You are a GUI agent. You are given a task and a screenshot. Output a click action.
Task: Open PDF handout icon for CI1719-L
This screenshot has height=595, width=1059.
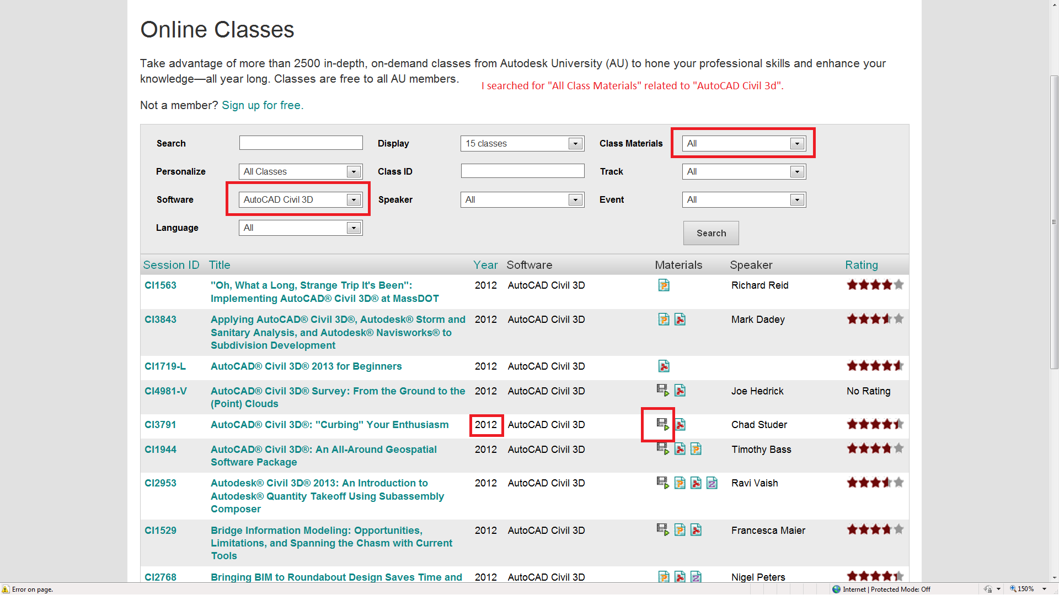click(664, 366)
